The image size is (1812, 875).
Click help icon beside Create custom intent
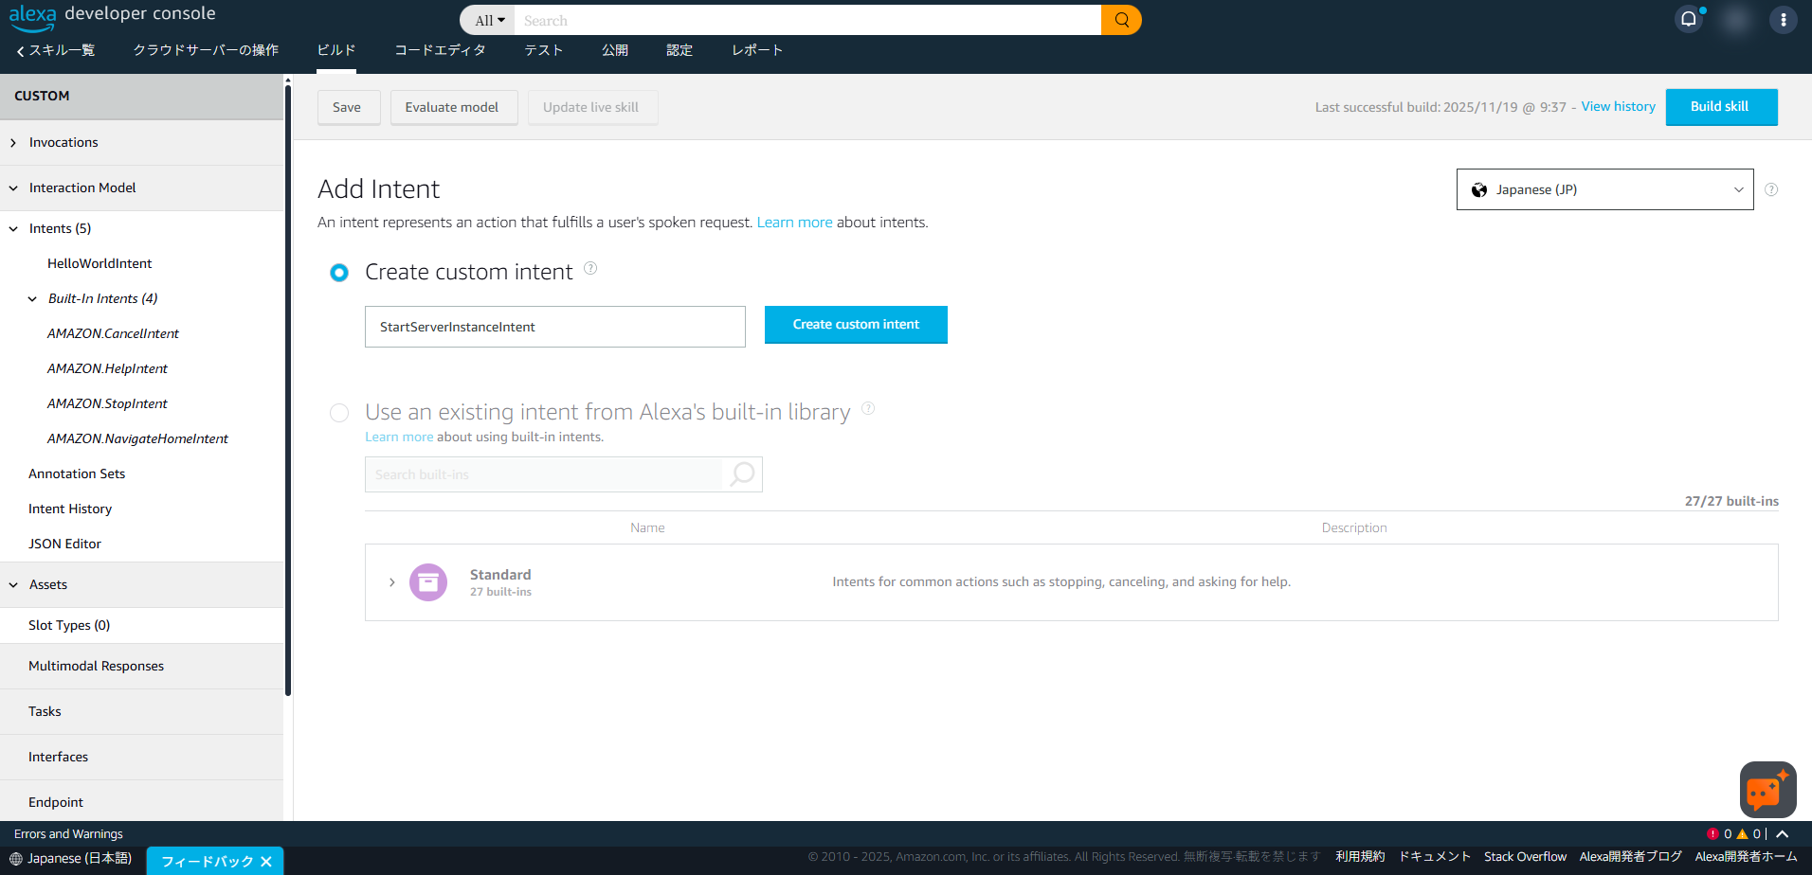tap(590, 268)
